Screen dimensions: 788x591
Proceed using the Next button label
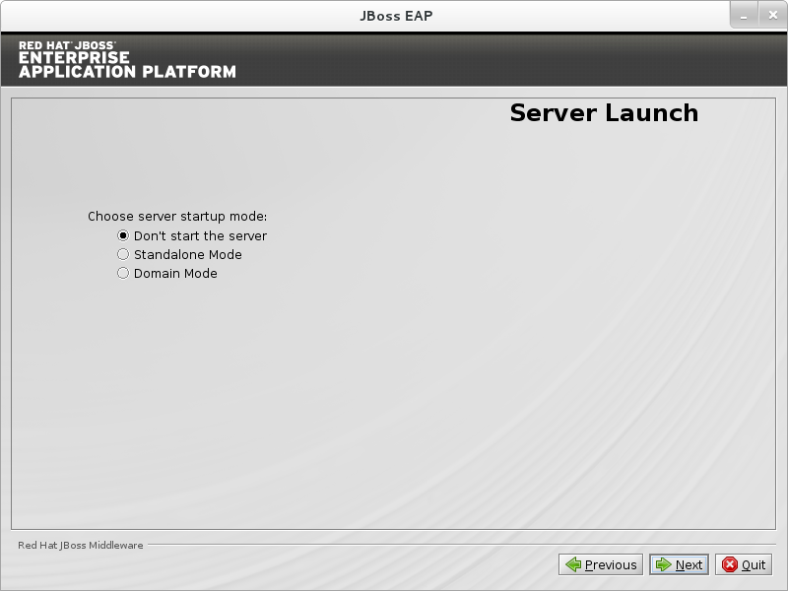pos(689,564)
